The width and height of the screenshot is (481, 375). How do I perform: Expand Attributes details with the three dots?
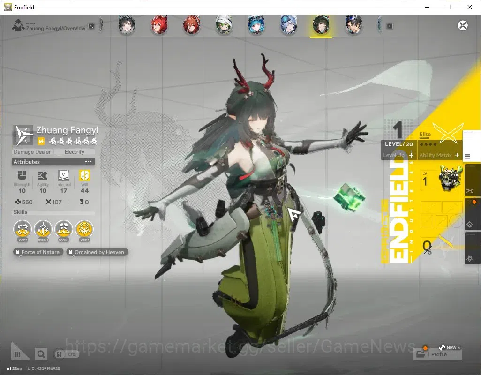(x=88, y=162)
